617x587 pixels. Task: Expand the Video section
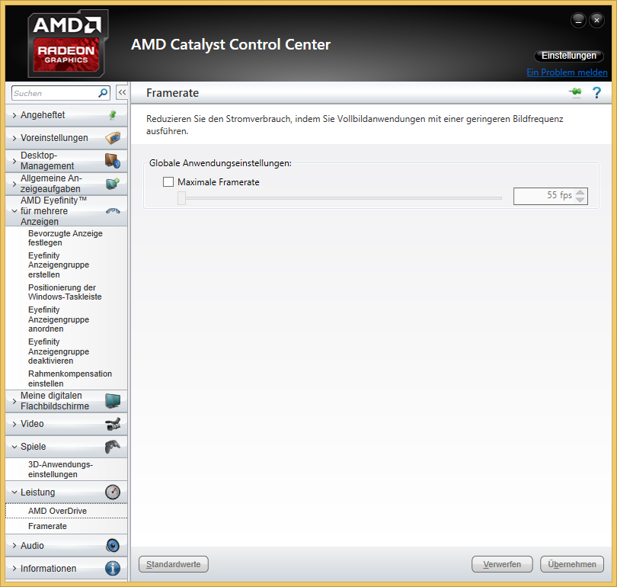(x=14, y=424)
